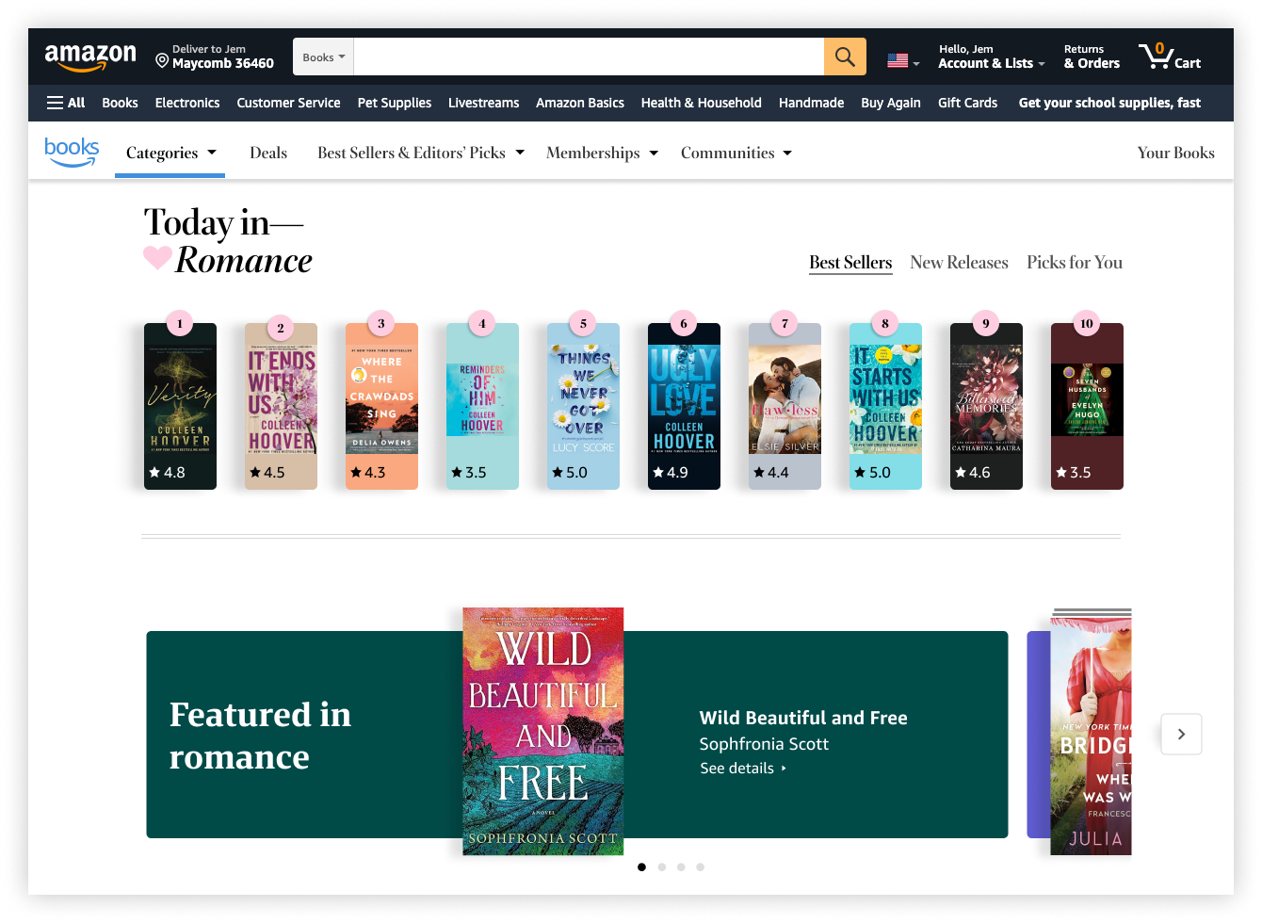Open Books in the navigation bar
1262x923 pixels.
click(x=120, y=103)
